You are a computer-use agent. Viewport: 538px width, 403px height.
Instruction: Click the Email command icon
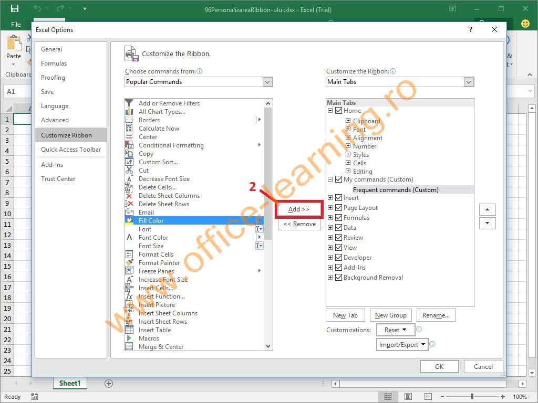(129, 213)
